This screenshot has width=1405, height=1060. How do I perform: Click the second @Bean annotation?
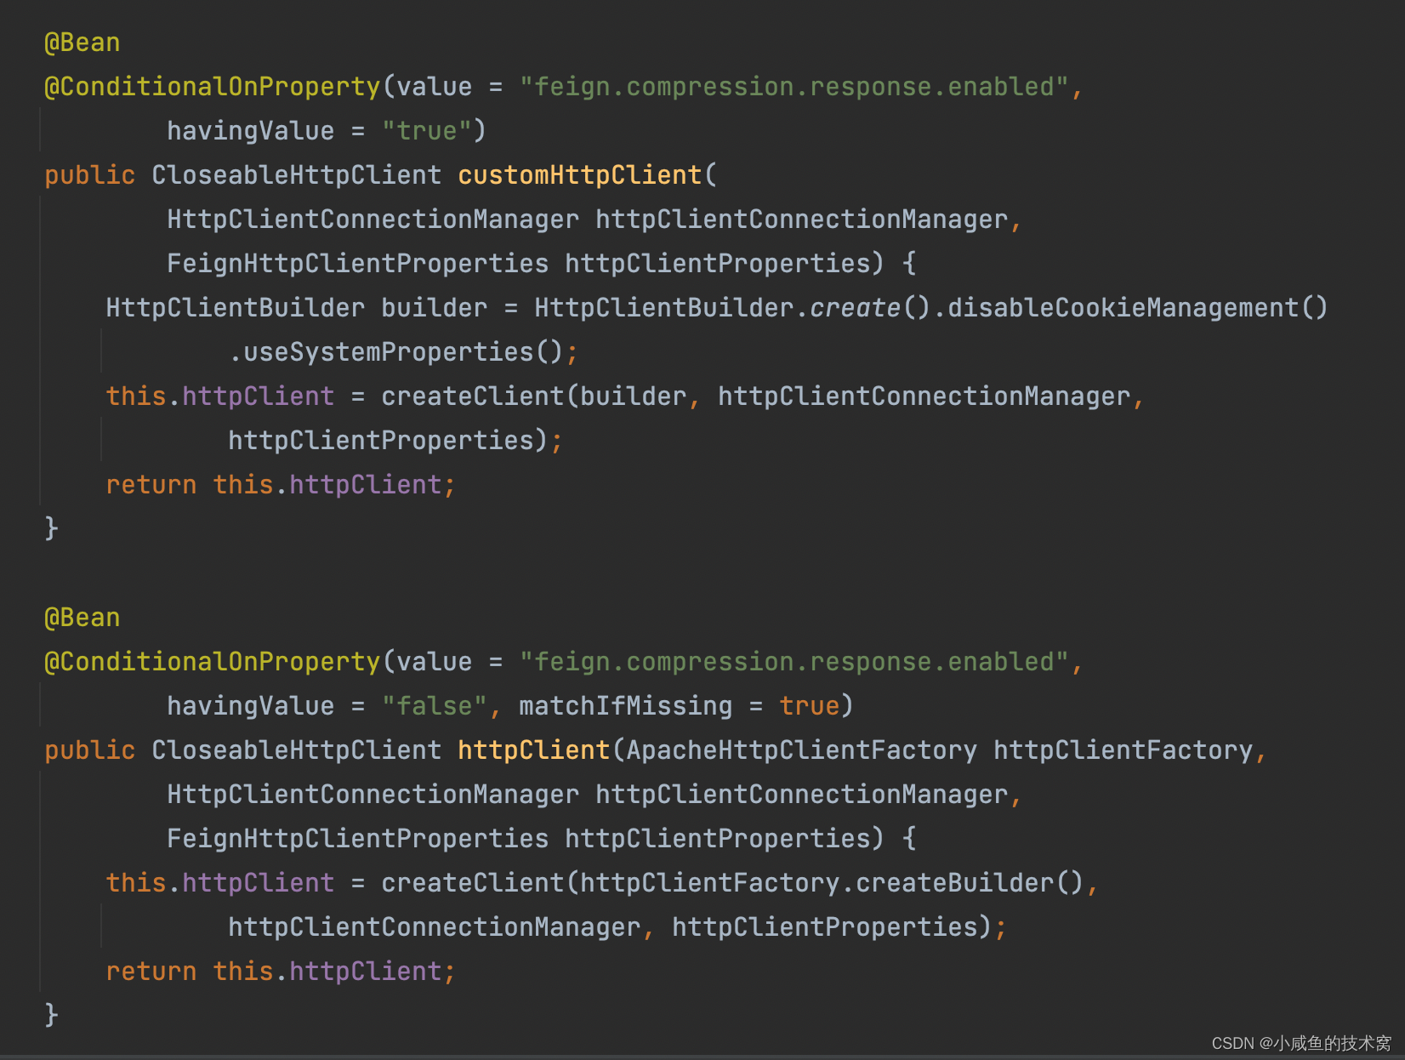point(82,618)
